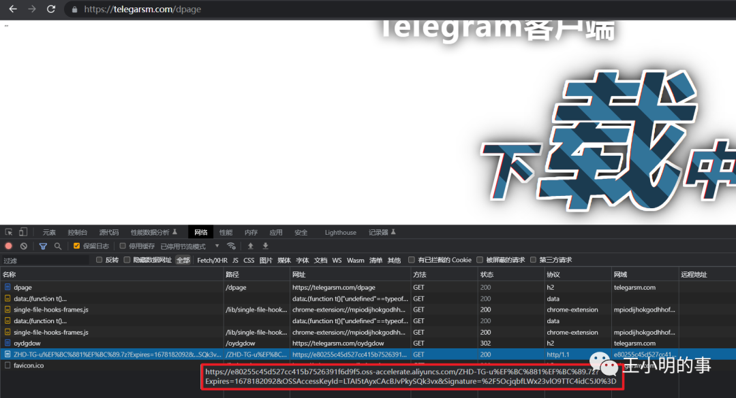The height and width of the screenshot is (398, 736).
Task: Click the document icon beside oydgdow row
Action: coord(7,343)
